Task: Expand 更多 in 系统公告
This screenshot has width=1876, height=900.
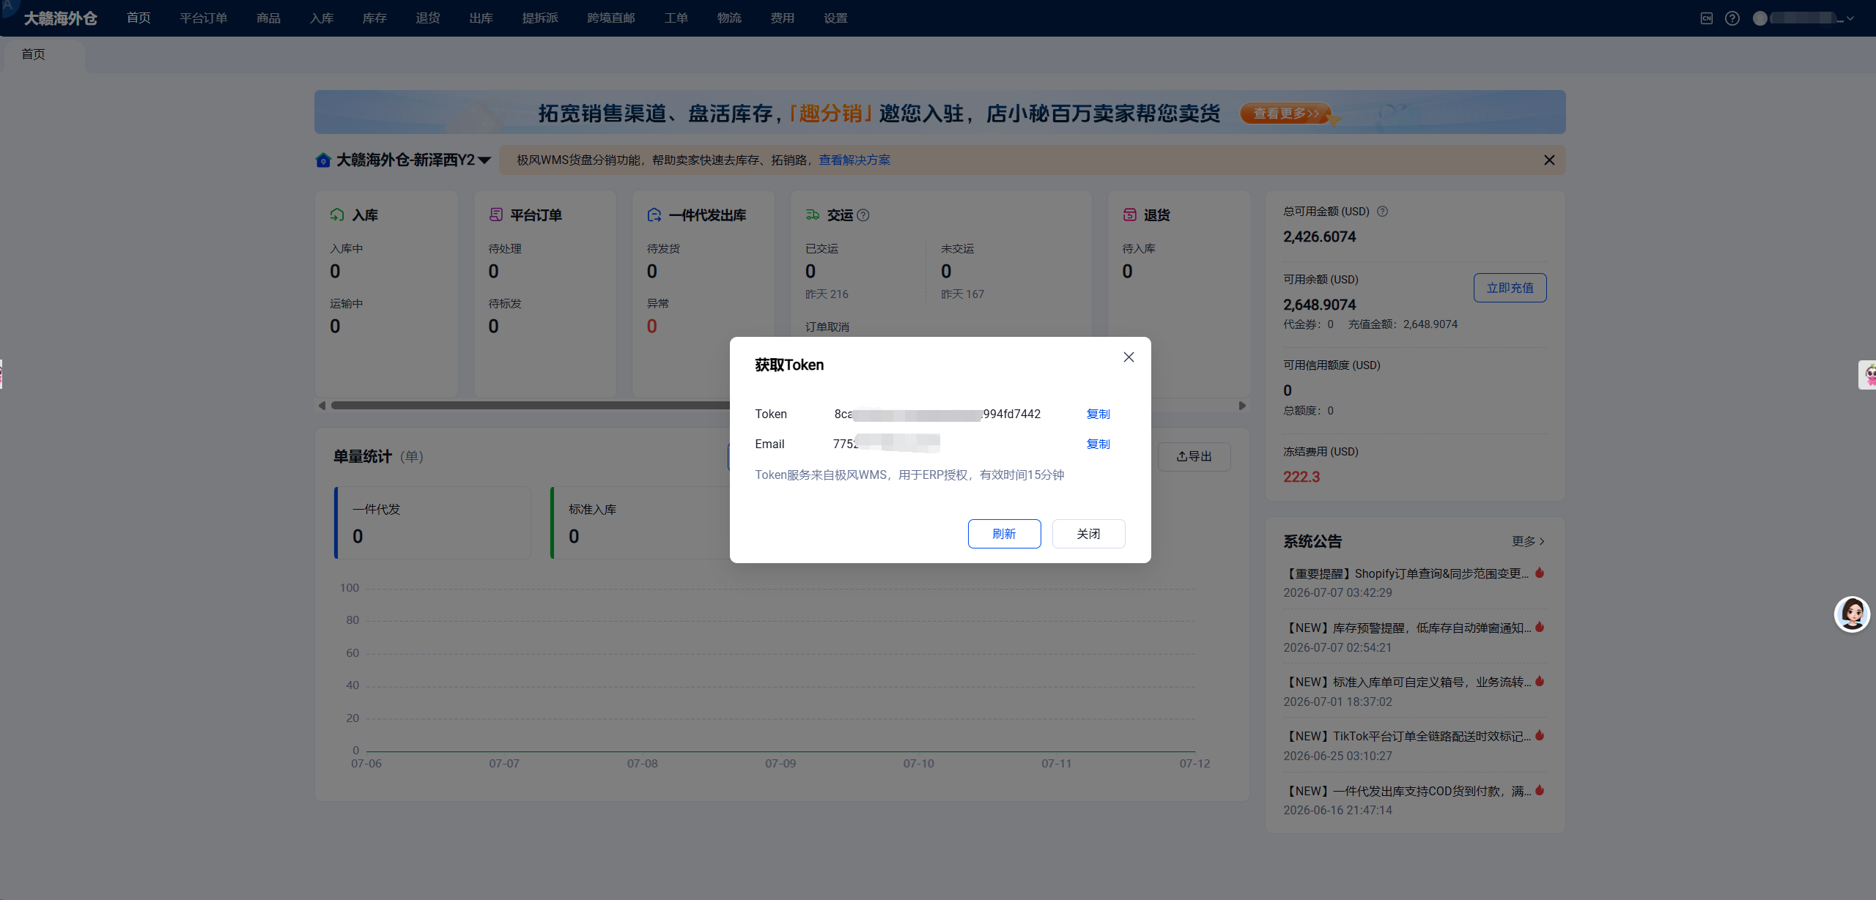Action: click(1528, 541)
